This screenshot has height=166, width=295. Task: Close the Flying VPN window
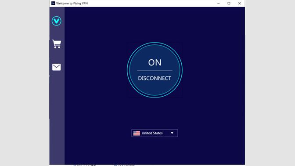(239, 3)
